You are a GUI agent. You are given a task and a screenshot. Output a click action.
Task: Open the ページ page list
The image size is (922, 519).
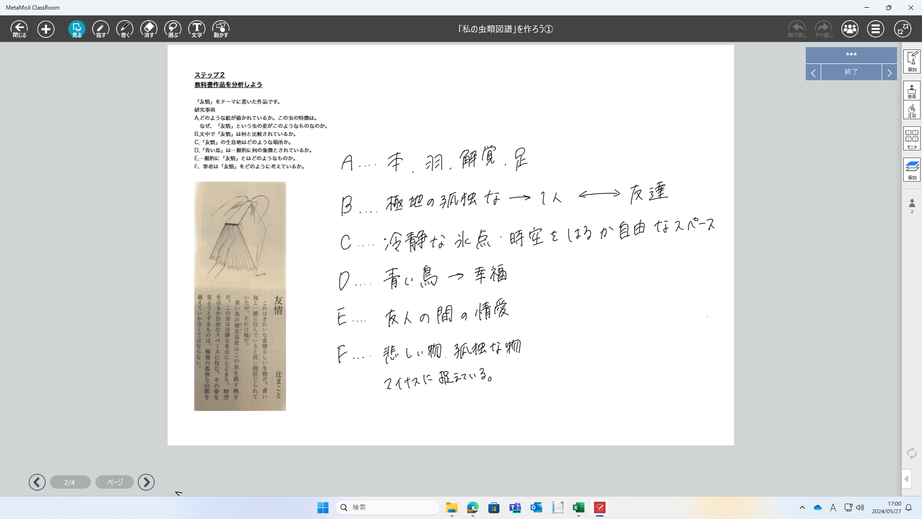pyautogui.click(x=115, y=482)
